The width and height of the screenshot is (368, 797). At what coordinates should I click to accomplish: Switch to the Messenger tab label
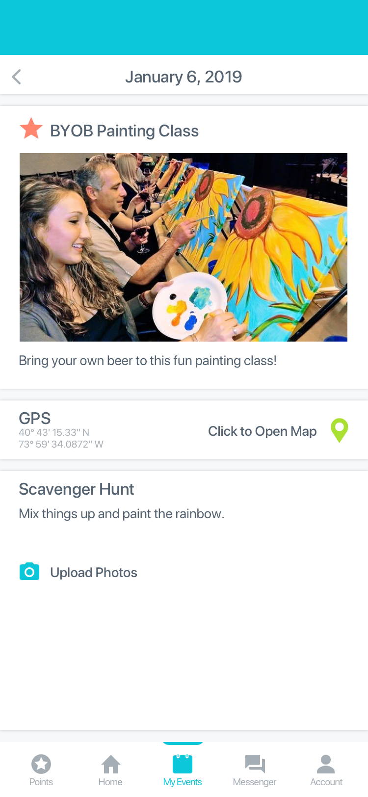(x=254, y=782)
